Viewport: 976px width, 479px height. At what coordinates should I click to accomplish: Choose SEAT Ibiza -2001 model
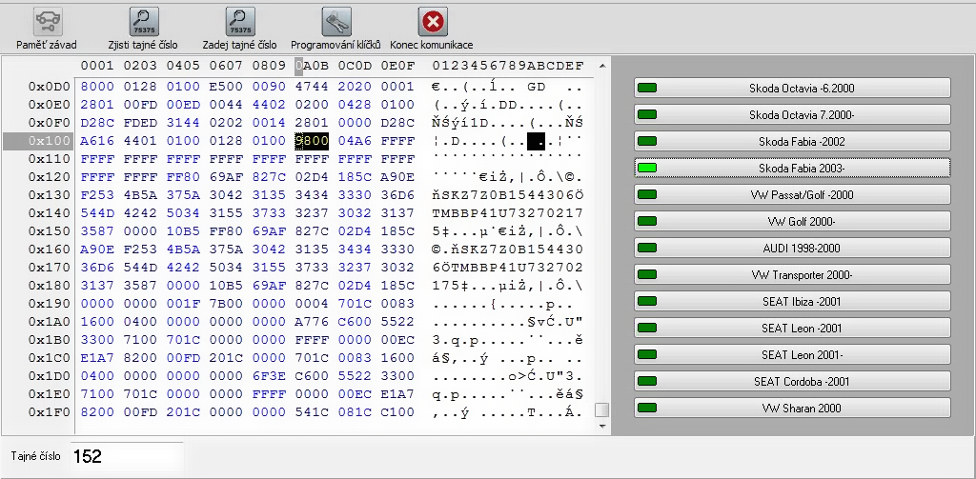point(792,302)
